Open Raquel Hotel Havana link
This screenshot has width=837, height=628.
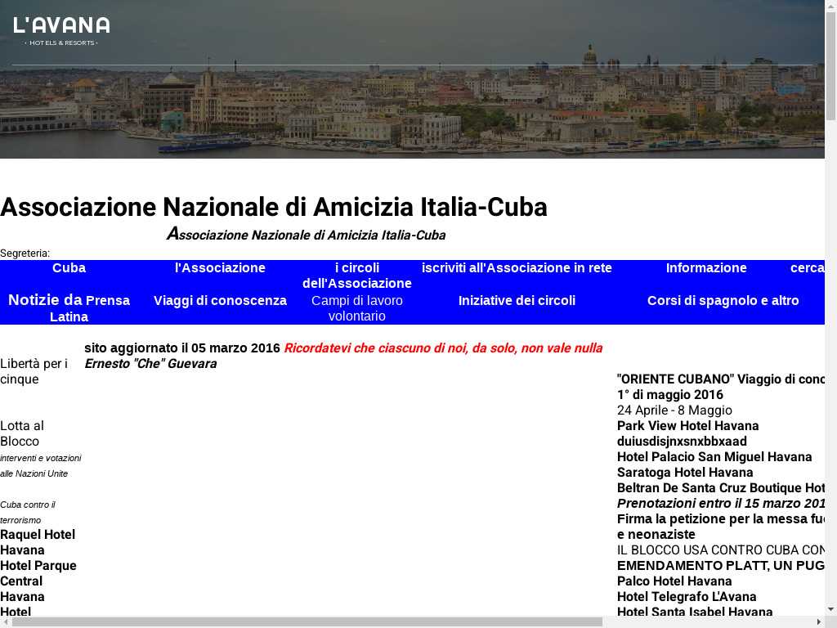[x=38, y=542]
